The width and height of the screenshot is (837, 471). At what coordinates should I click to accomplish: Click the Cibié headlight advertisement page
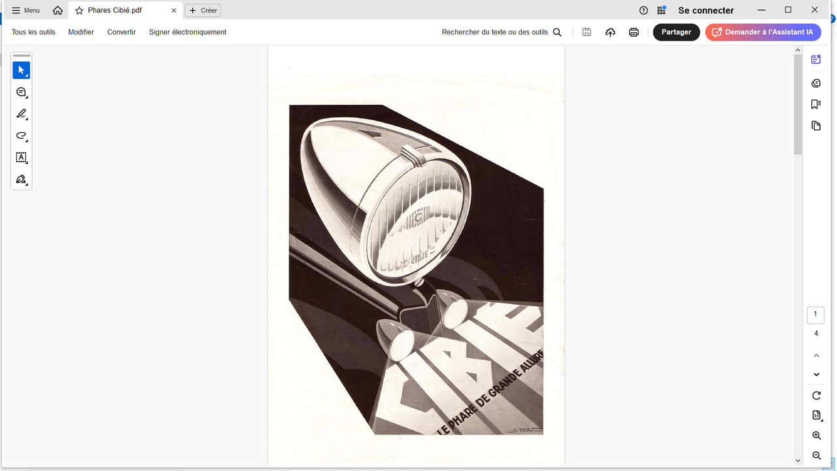(x=416, y=255)
